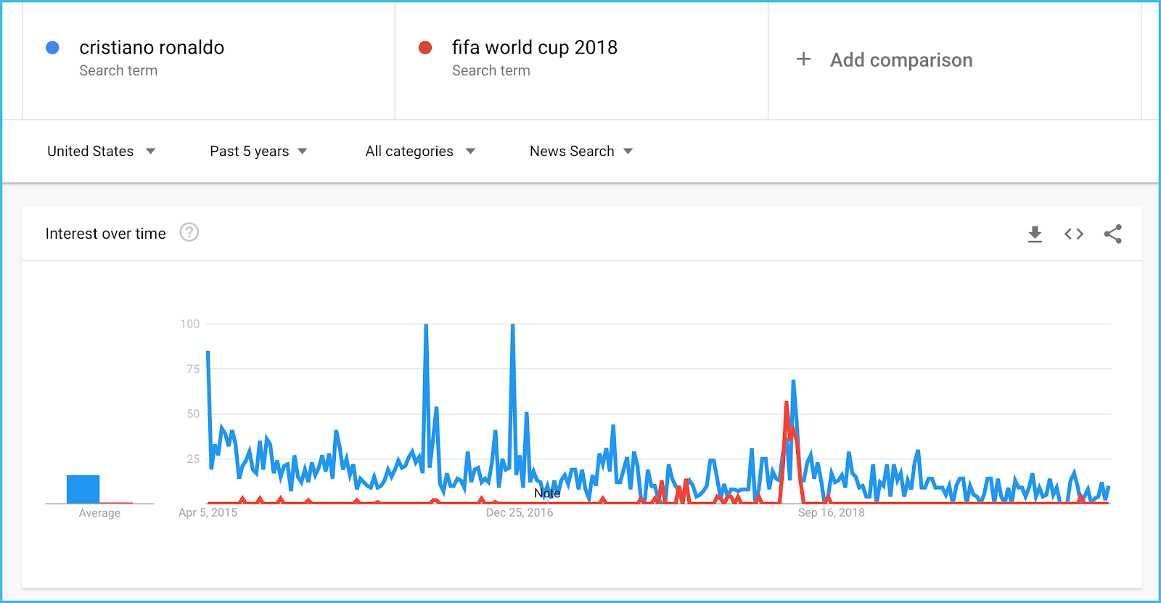The image size is (1161, 603).
Task: Click the embed code icon
Action: pyautogui.click(x=1074, y=234)
